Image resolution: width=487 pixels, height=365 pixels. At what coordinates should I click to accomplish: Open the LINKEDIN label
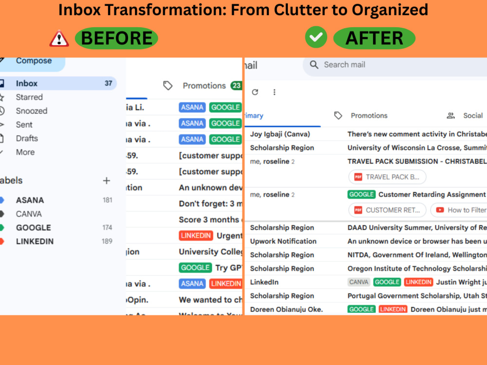point(35,241)
